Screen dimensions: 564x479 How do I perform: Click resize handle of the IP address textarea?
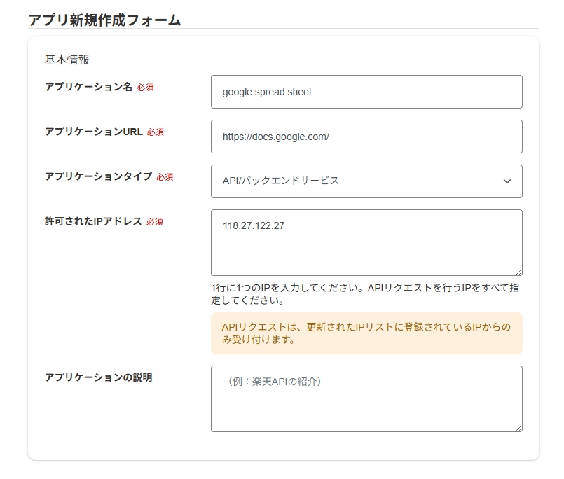(518, 272)
